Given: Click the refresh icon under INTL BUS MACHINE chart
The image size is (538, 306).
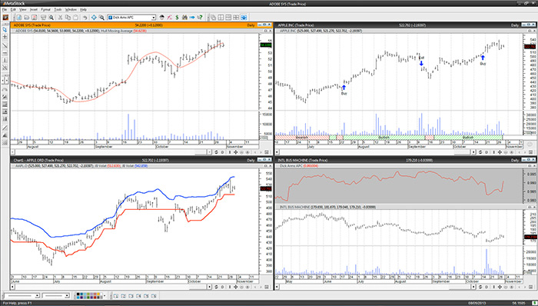Looking at the screenshot, I should [x=480, y=288].
